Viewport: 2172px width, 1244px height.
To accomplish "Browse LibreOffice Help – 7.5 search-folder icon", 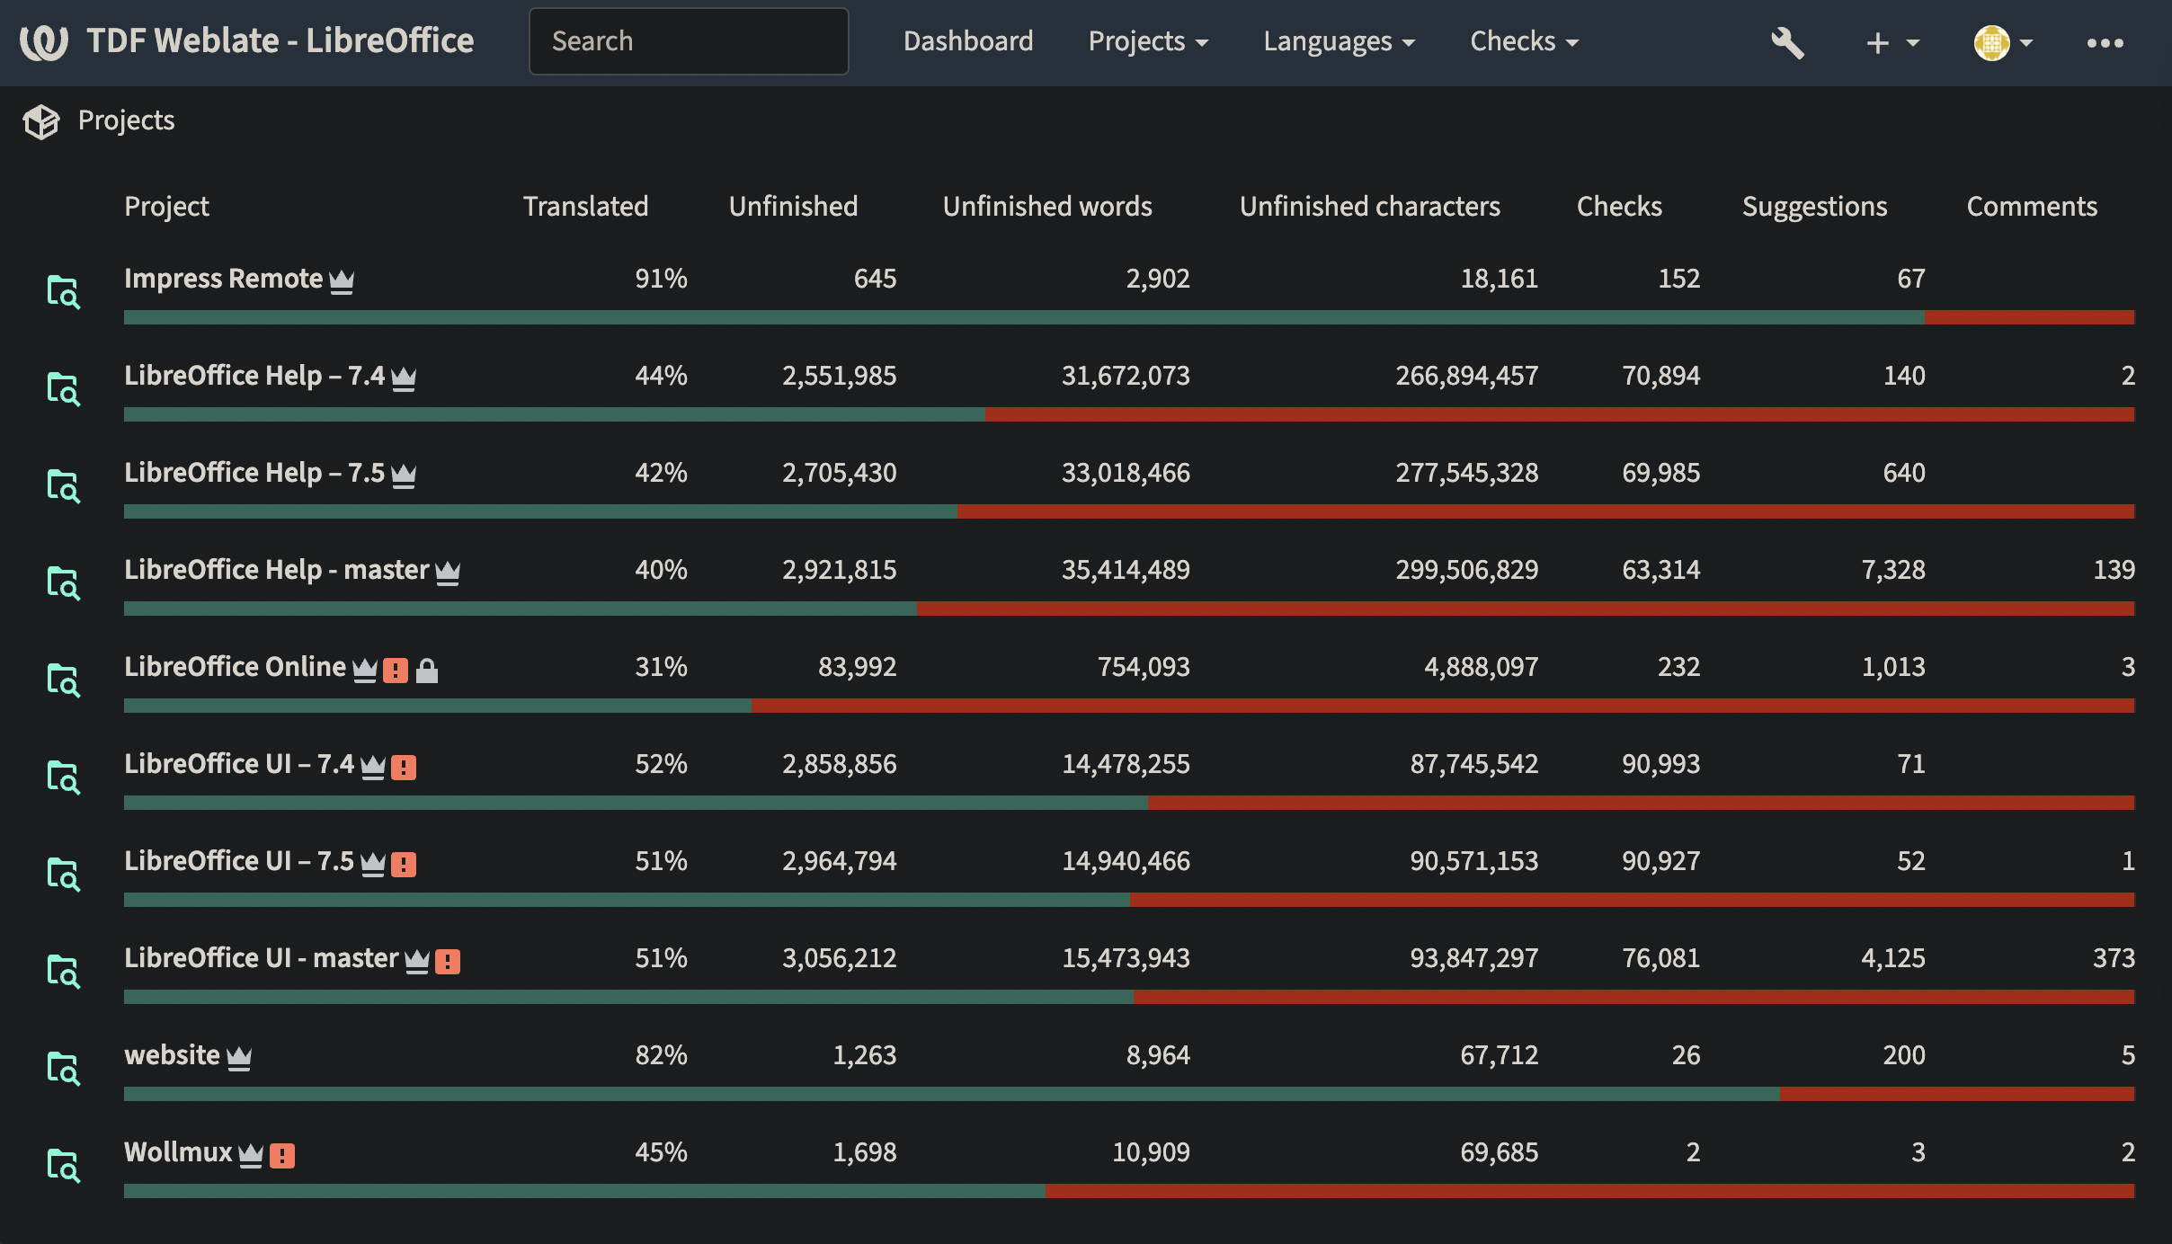I will tap(63, 485).
